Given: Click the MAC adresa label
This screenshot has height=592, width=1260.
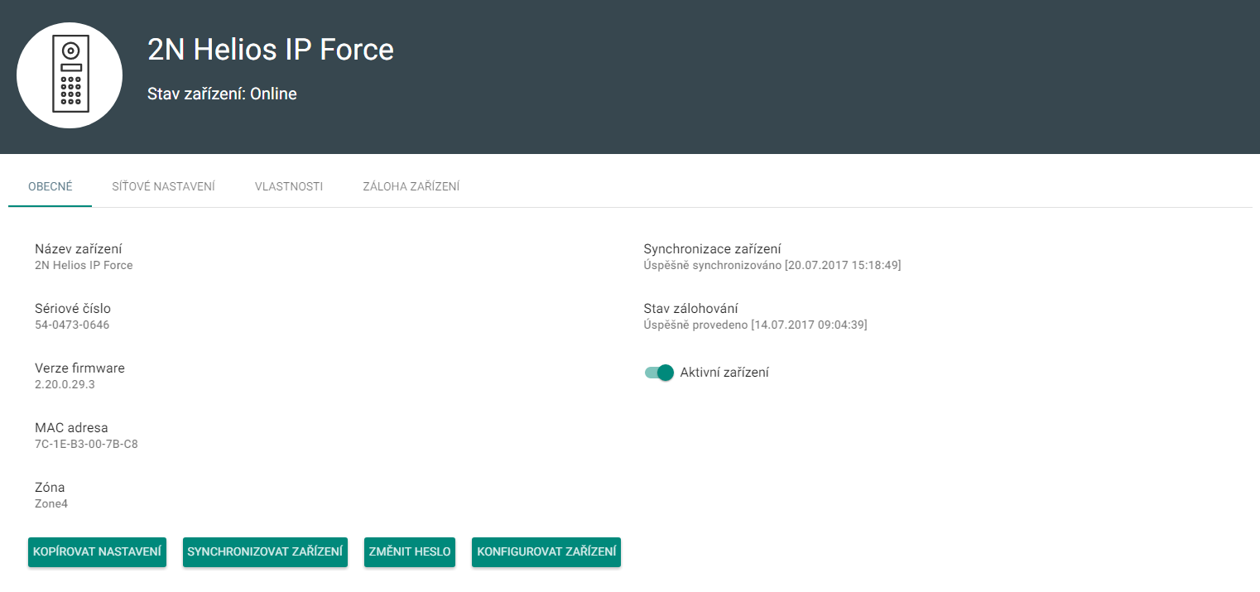Looking at the screenshot, I should [x=71, y=428].
